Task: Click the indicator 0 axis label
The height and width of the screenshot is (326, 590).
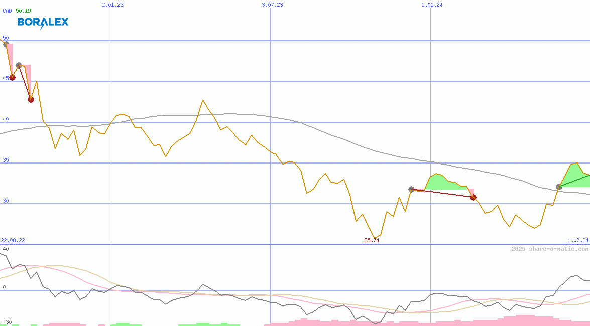Action: click(x=4, y=288)
